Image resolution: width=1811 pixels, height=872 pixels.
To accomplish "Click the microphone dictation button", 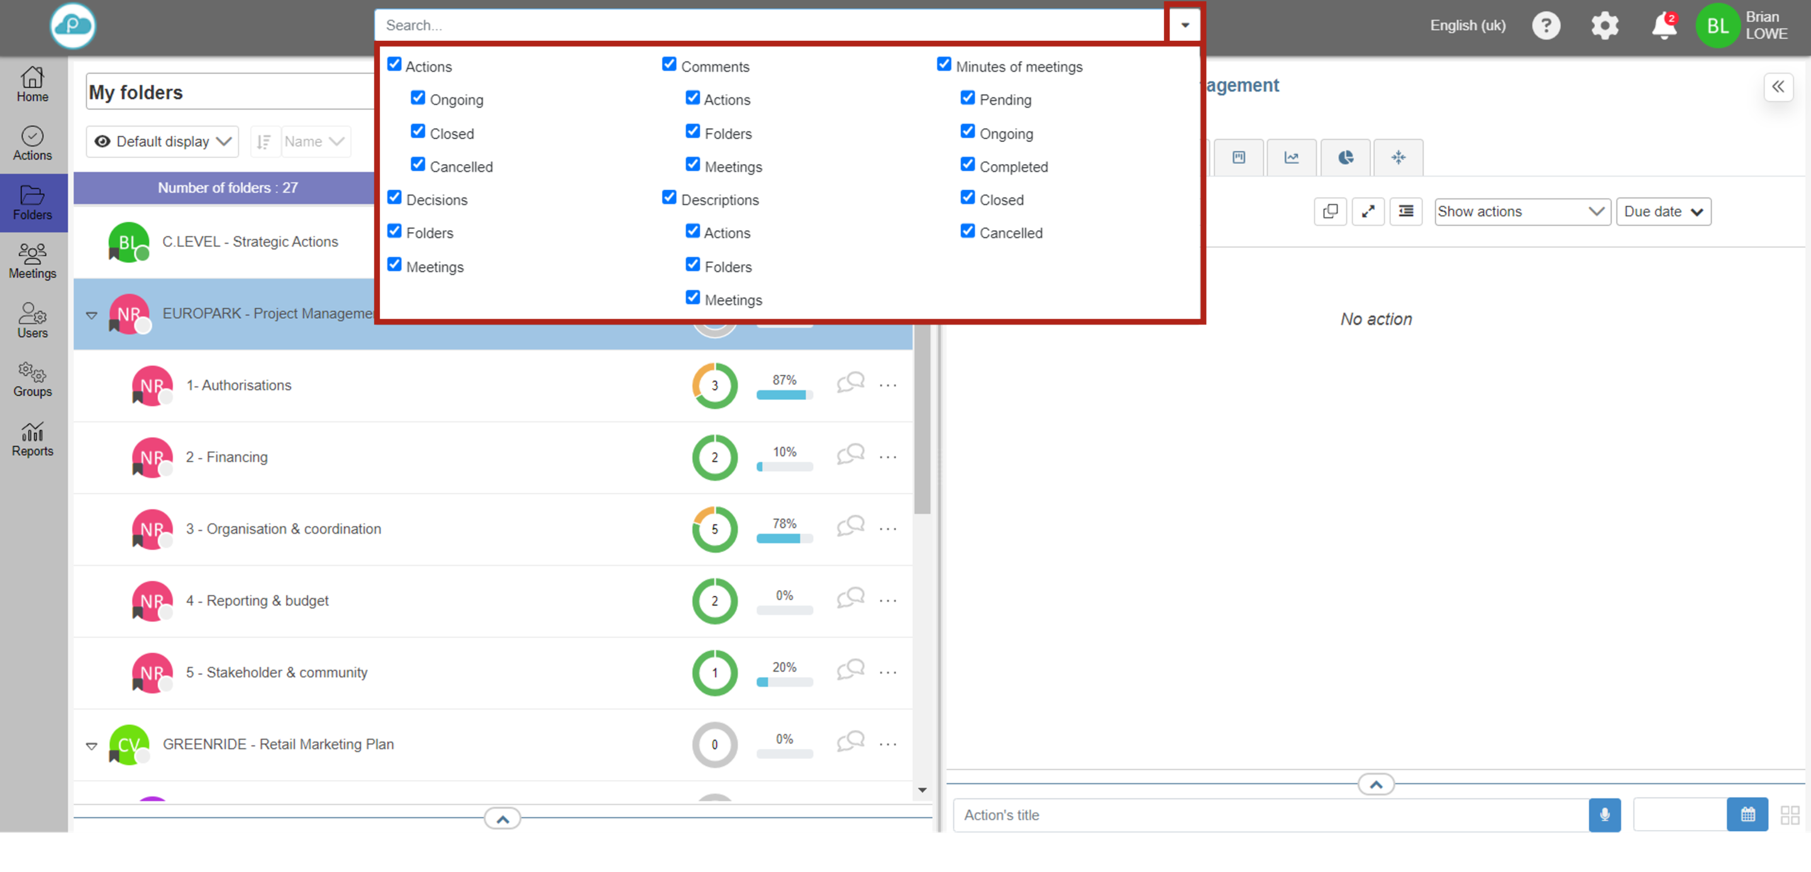I will [1604, 815].
